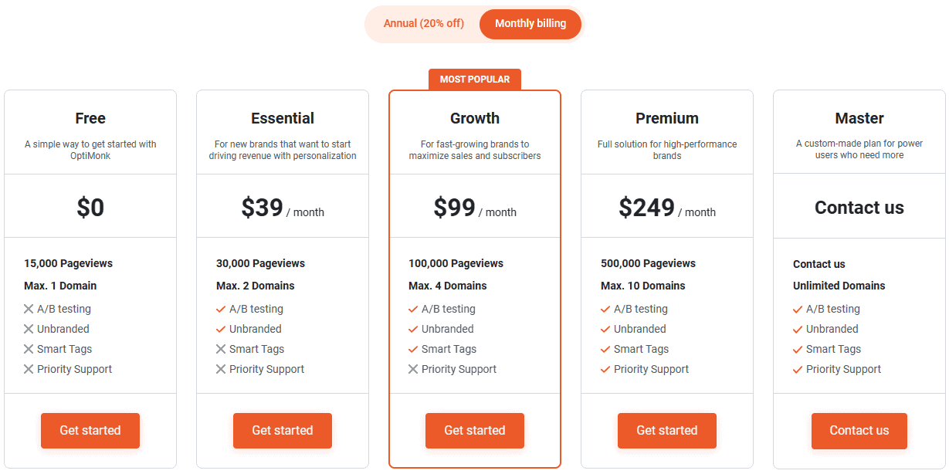Viewport: 949px width, 474px height.
Task: Click the checkmark next to Unbranded in Essential plan
Action: [220, 328]
